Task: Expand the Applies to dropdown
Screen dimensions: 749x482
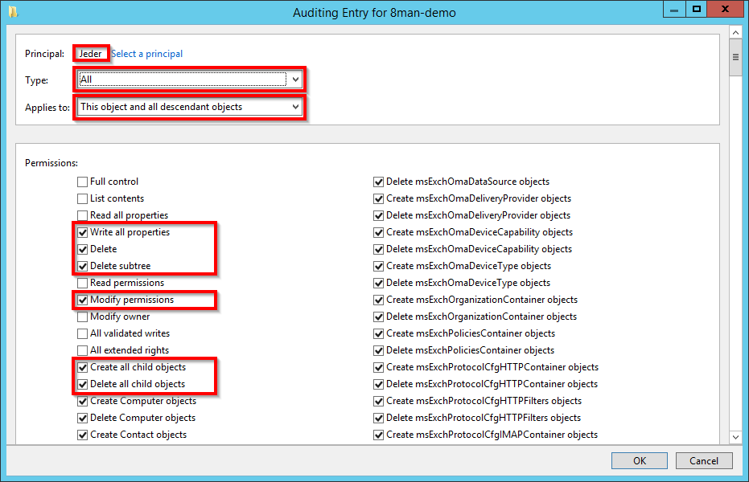Action: [x=295, y=107]
